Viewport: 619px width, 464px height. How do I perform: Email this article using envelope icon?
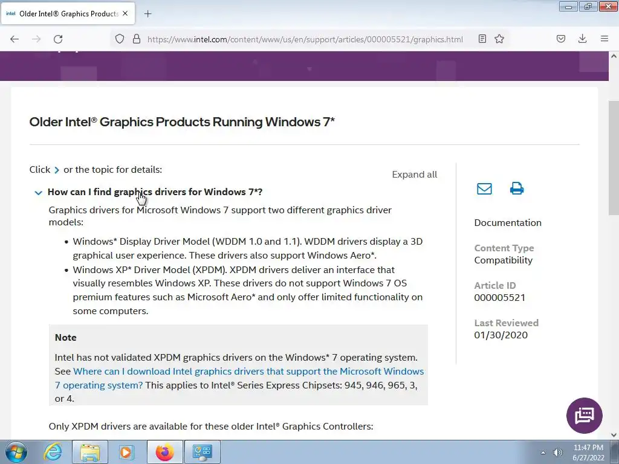484,188
